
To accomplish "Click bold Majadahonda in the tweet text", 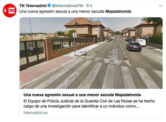I will (118, 11).
